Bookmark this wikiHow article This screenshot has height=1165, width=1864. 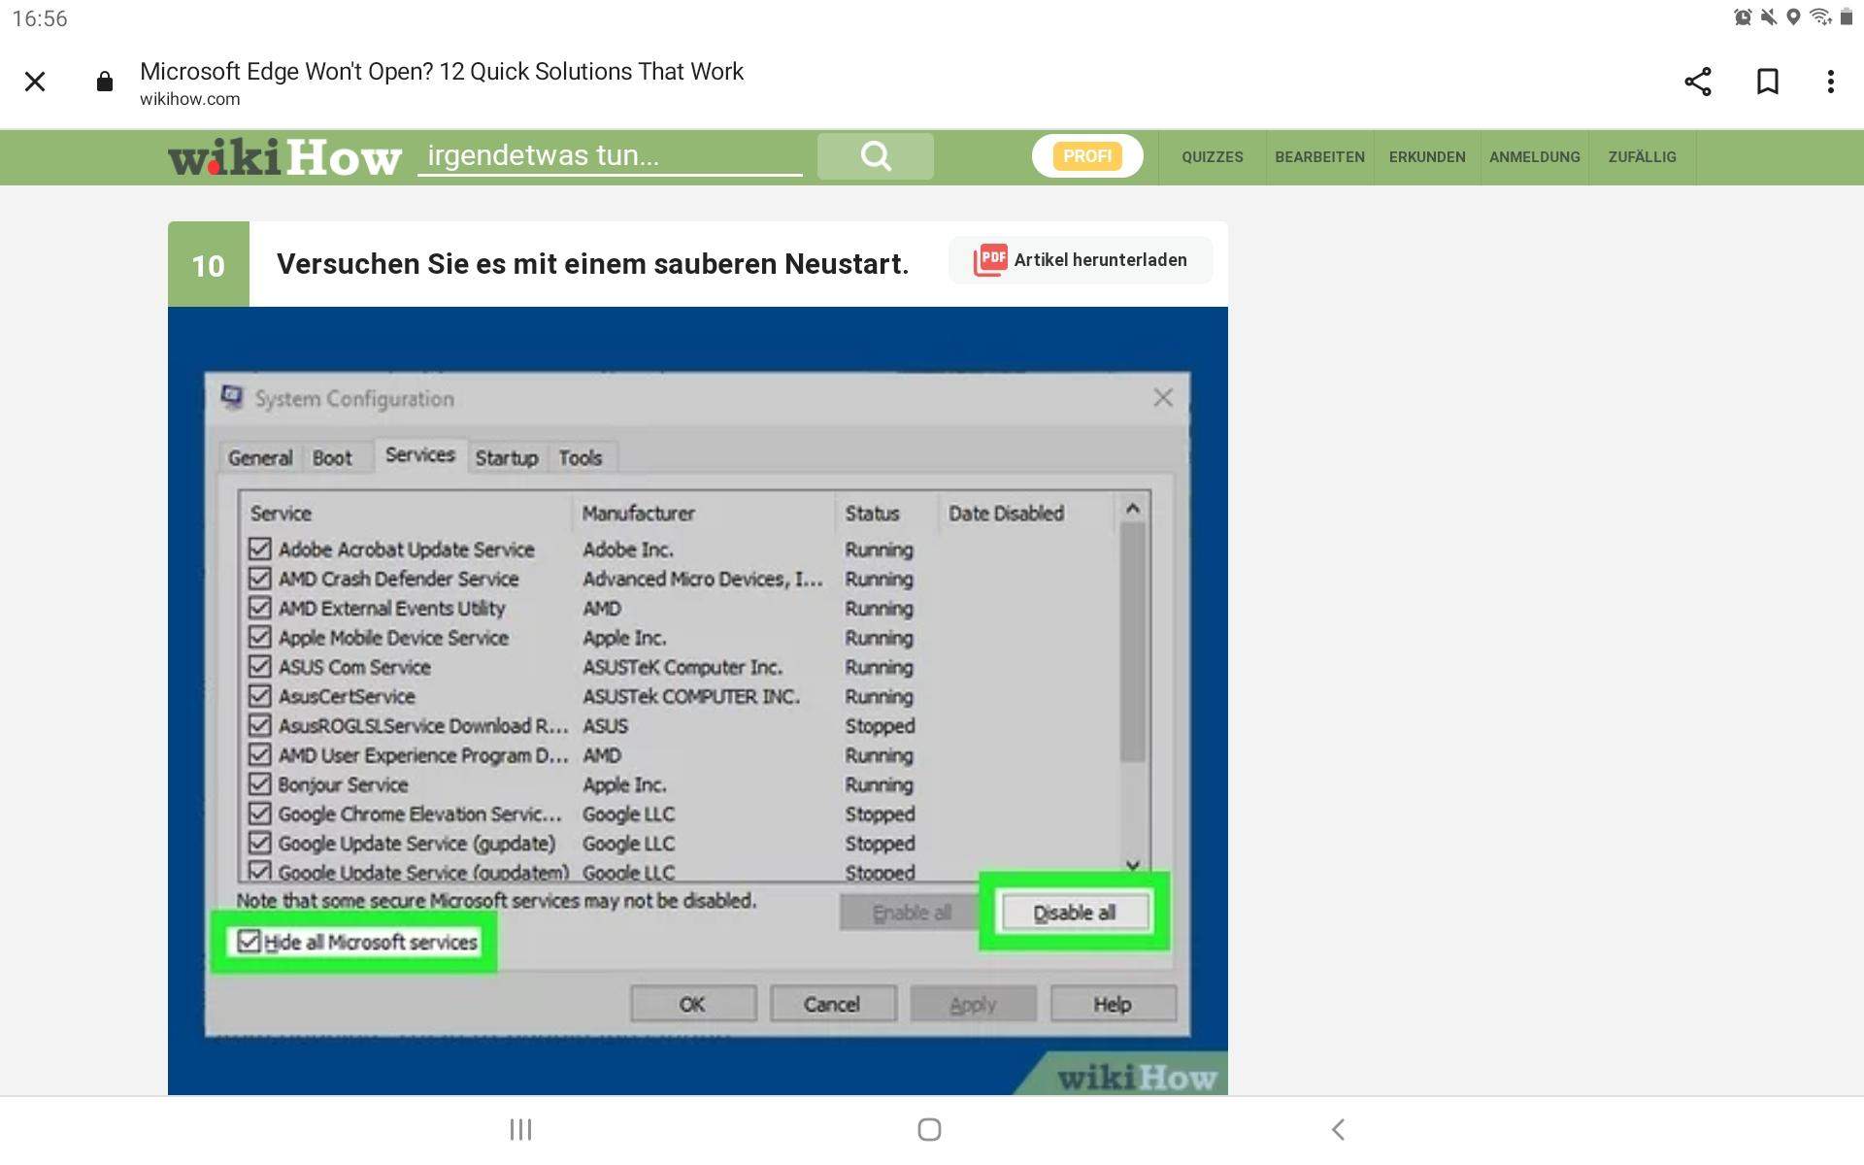[x=1768, y=82]
